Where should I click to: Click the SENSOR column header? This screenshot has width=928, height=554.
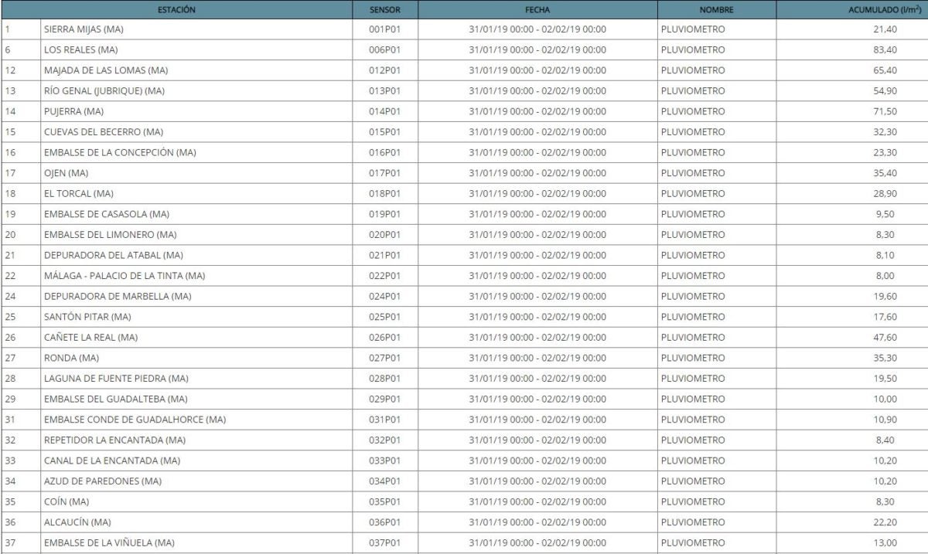[x=384, y=10]
